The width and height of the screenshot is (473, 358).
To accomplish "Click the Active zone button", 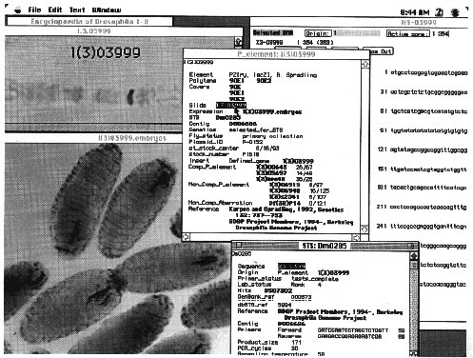I will [x=408, y=33].
